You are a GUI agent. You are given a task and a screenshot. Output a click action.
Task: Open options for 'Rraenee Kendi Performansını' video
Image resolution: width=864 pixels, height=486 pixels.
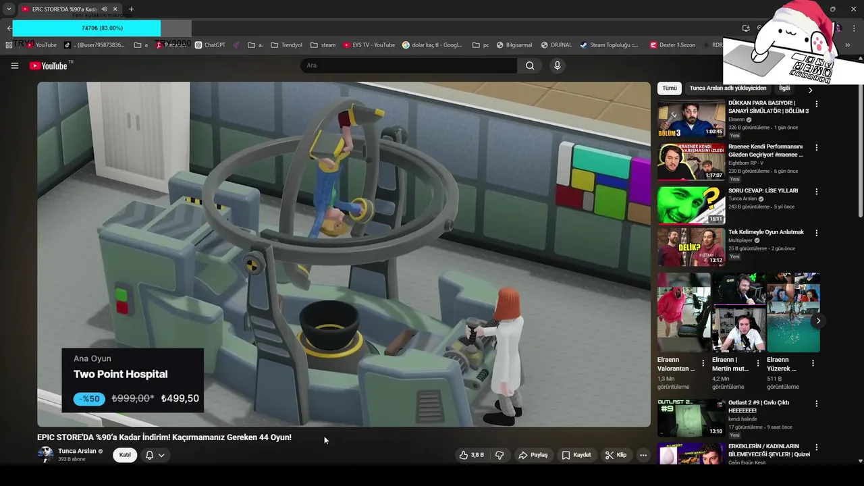[x=816, y=147]
